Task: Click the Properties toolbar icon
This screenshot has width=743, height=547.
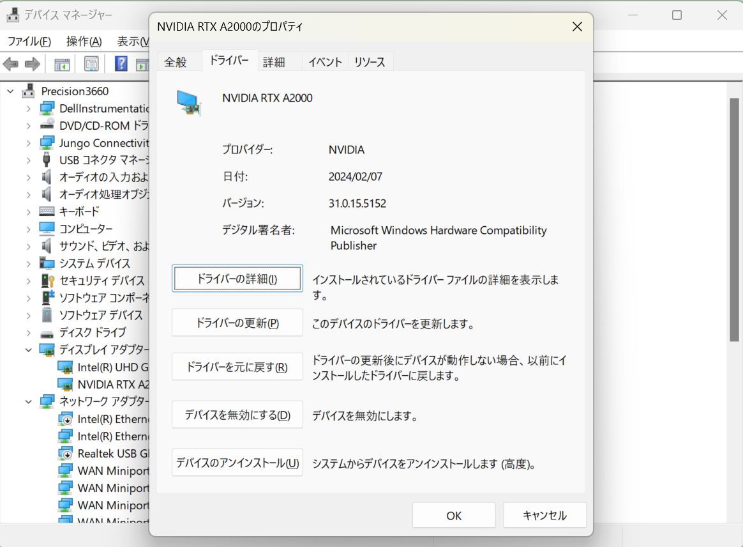Action: coord(91,64)
